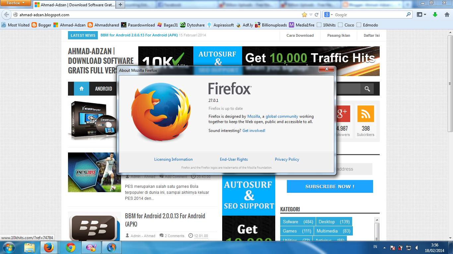Open Windows Explorer from the taskbar

(30, 247)
